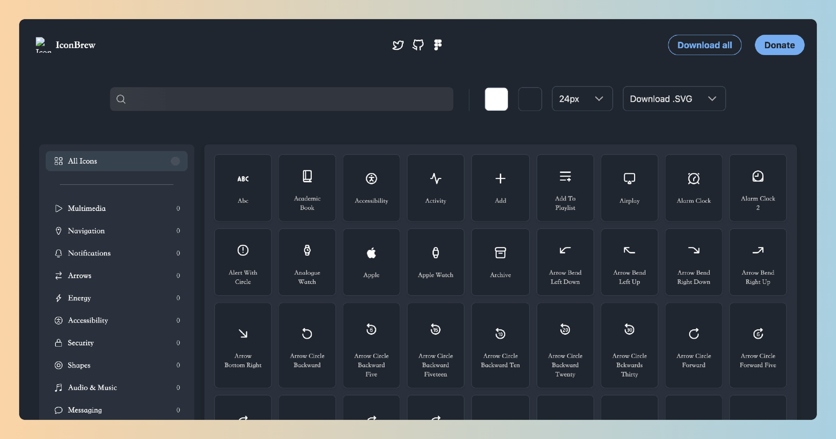
Task: Filter by the Security category
Action: [117, 343]
